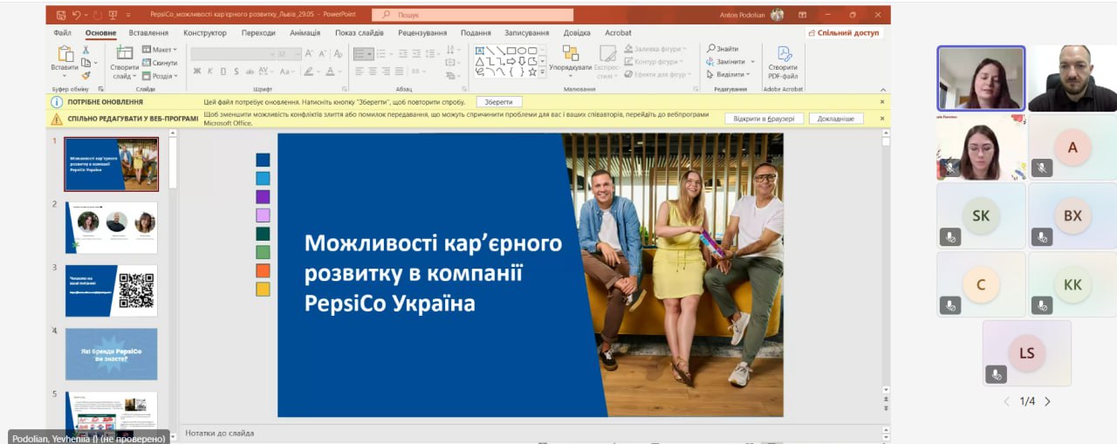Switch to Анімація tab
This screenshot has width=1117, height=444.
[x=305, y=33]
